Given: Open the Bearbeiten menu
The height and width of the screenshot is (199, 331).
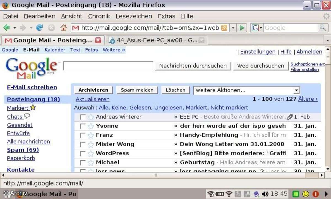Looking at the screenshot, I should [40, 16].
